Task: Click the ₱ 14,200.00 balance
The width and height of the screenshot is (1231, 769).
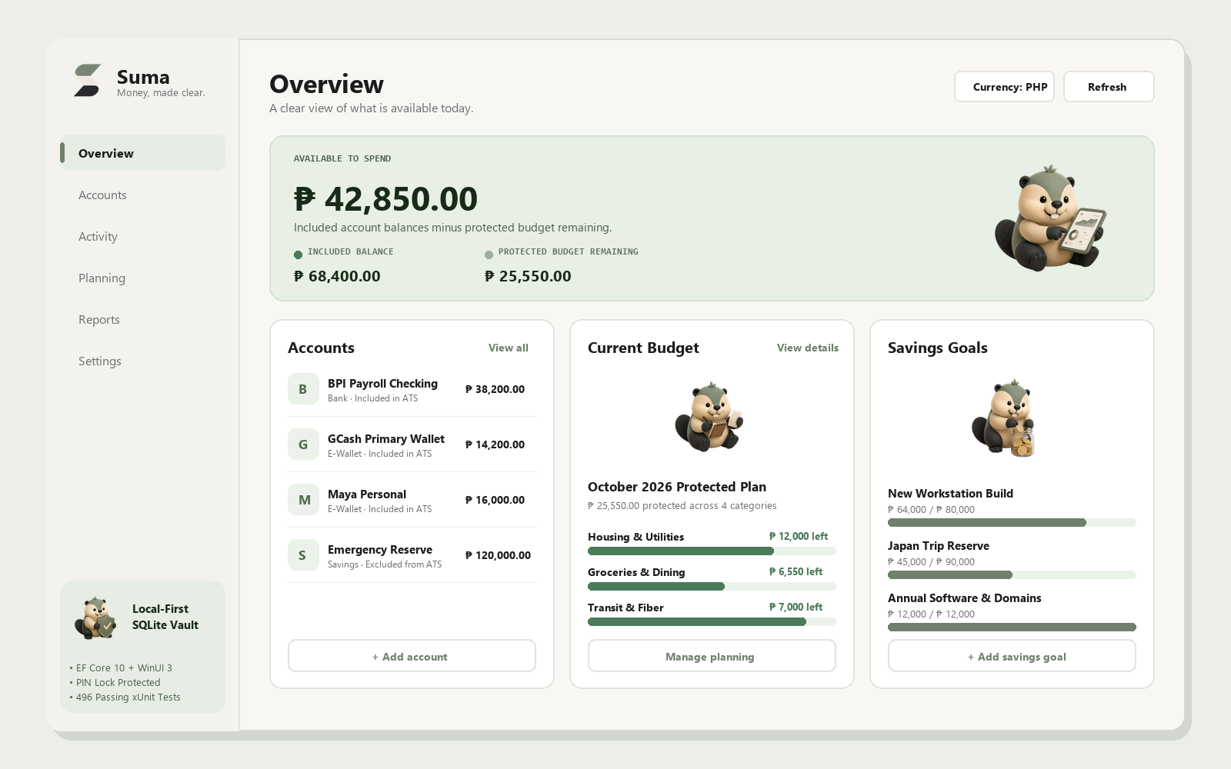Action: tap(495, 444)
